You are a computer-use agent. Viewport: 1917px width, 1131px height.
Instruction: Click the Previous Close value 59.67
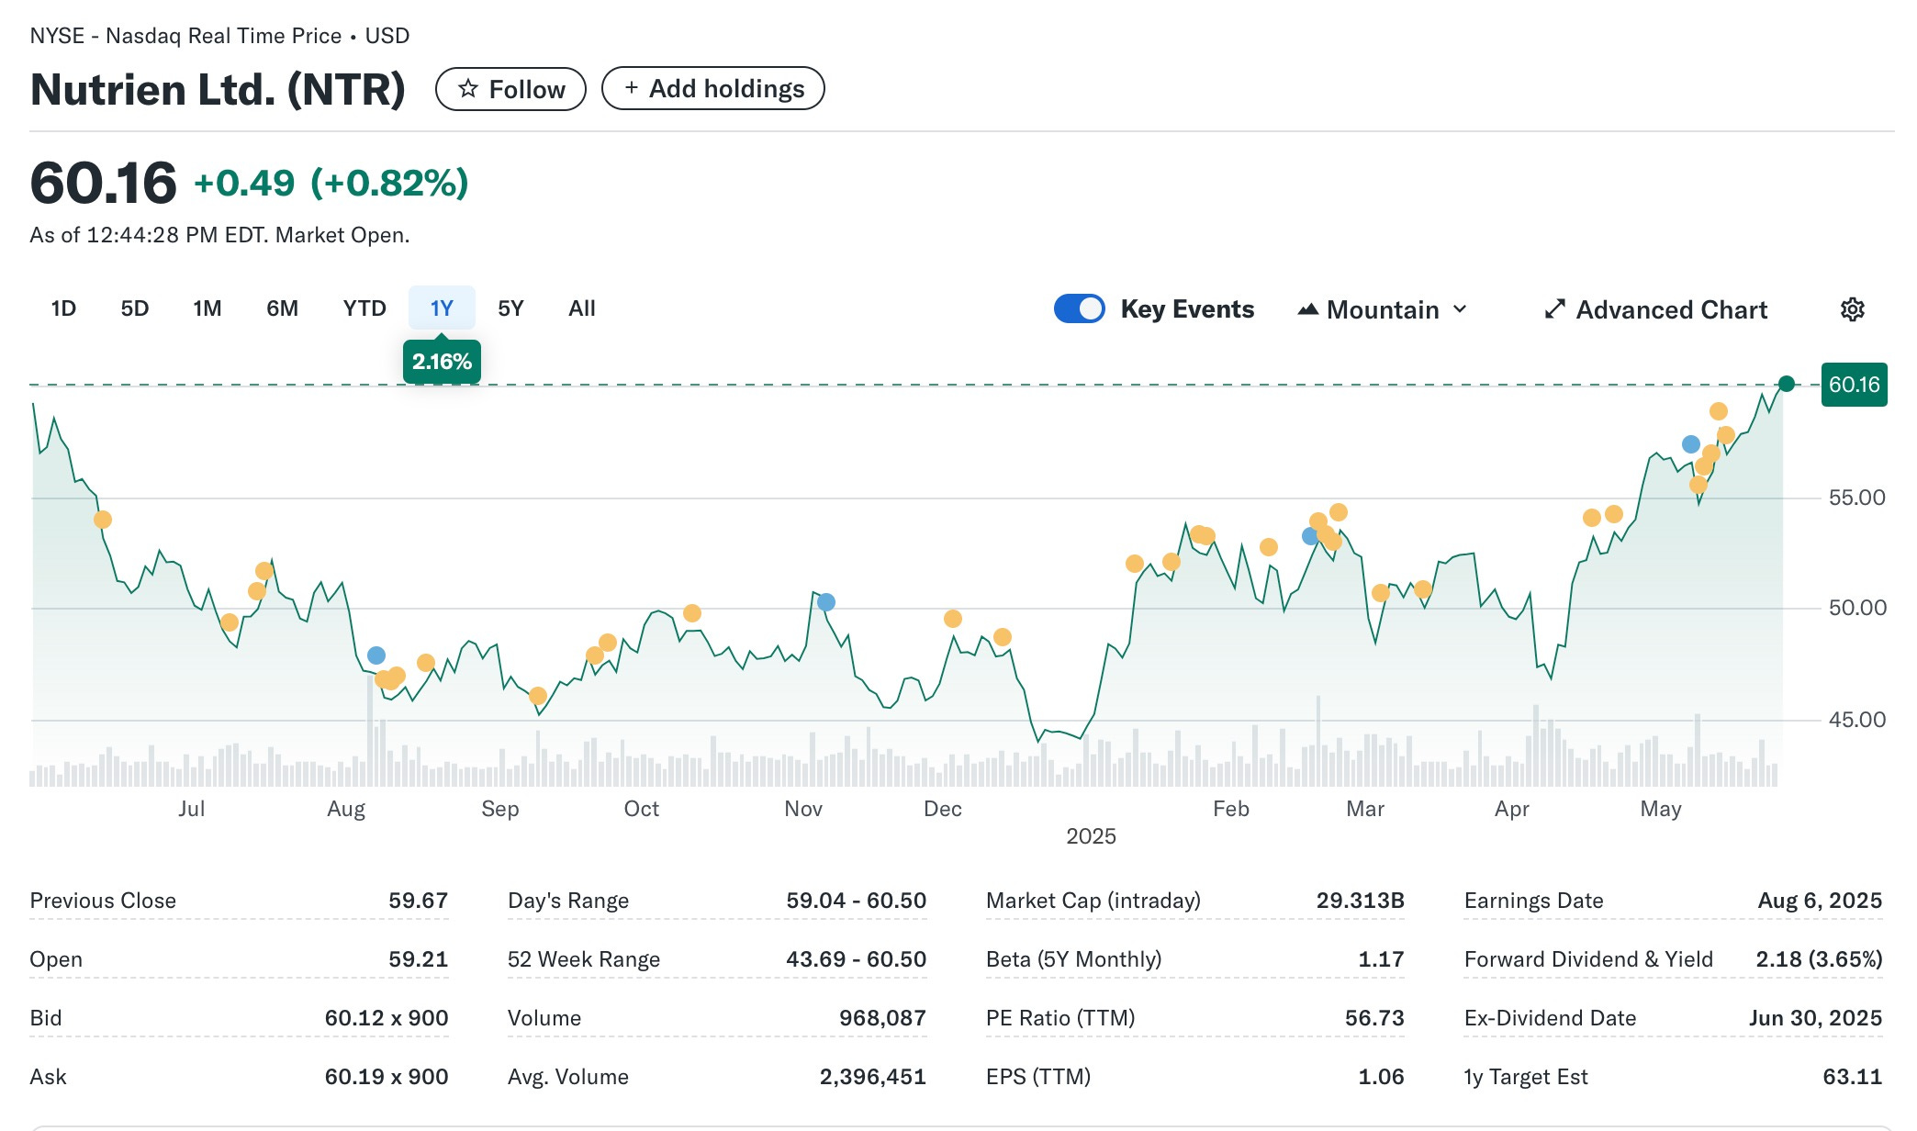pyautogui.click(x=418, y=901)
